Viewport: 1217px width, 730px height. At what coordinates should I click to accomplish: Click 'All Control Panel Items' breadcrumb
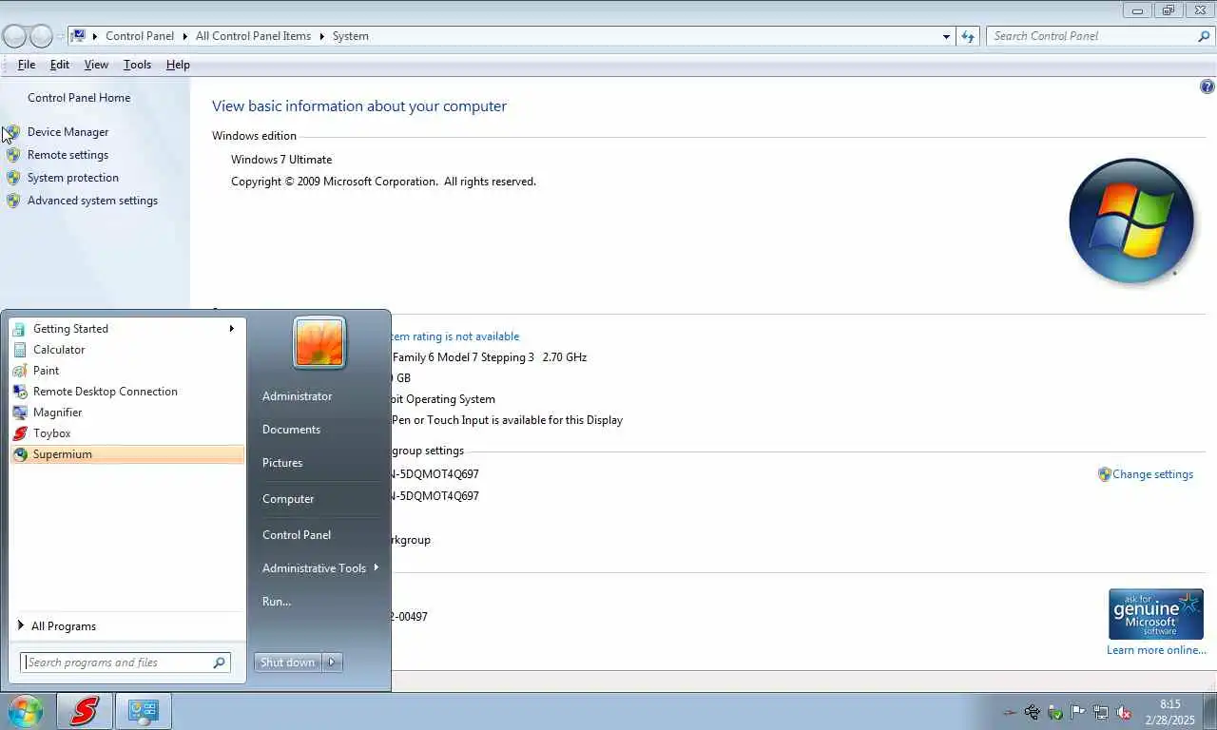coord(253,36)
